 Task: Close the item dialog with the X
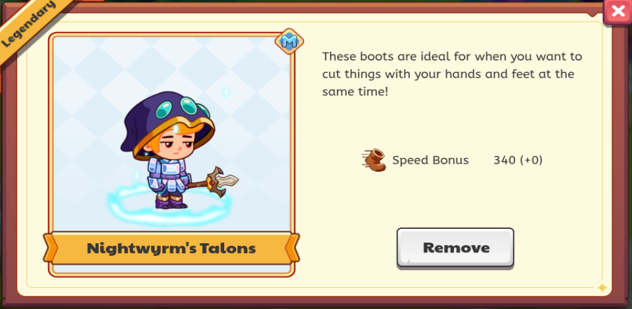pyautogui.click(x=618, y=12)
